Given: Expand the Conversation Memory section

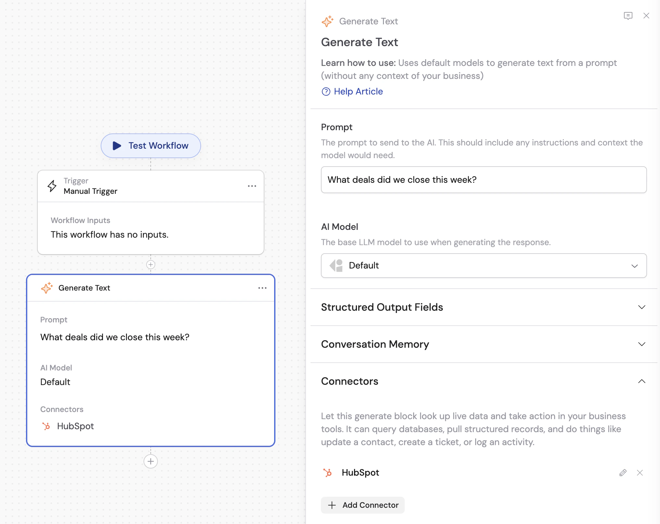Looking at the screenshot, I should [x=641, y=344].
